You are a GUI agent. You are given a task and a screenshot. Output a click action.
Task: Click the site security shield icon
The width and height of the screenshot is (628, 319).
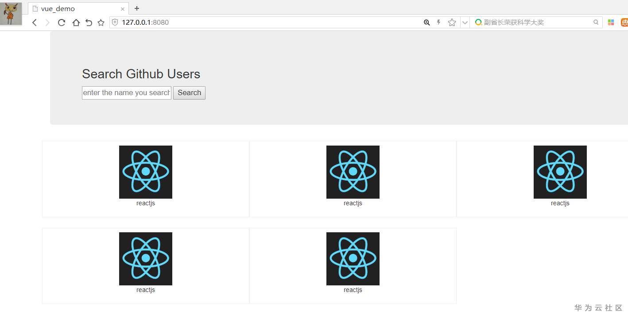coord(115,22)
